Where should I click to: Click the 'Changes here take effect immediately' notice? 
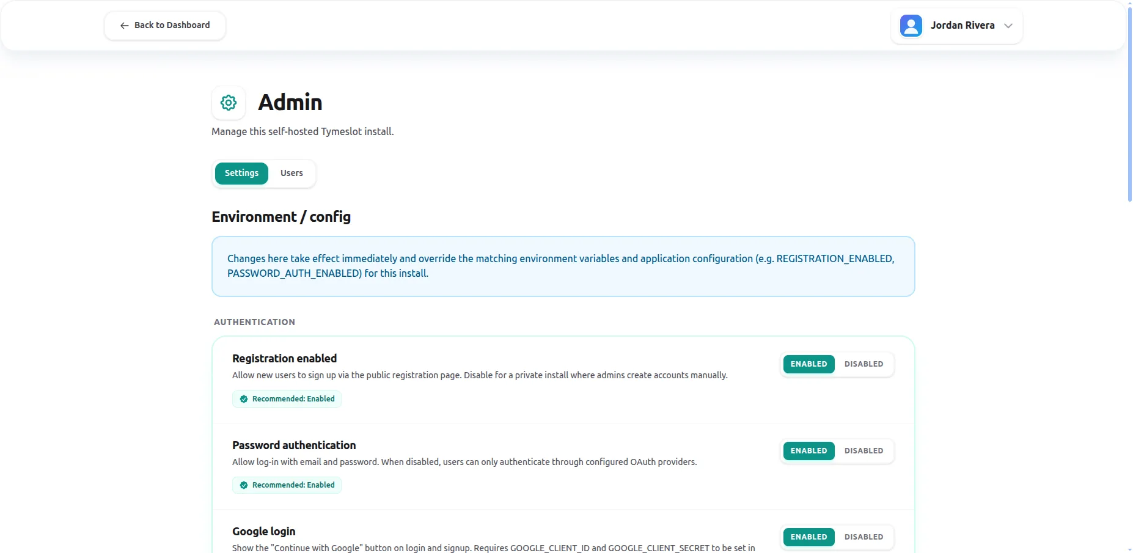tap(563, 266)
